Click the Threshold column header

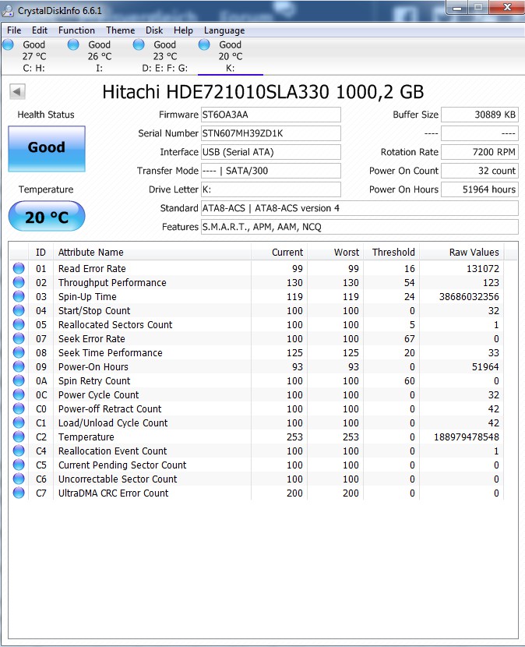click(x=391, y=252)
